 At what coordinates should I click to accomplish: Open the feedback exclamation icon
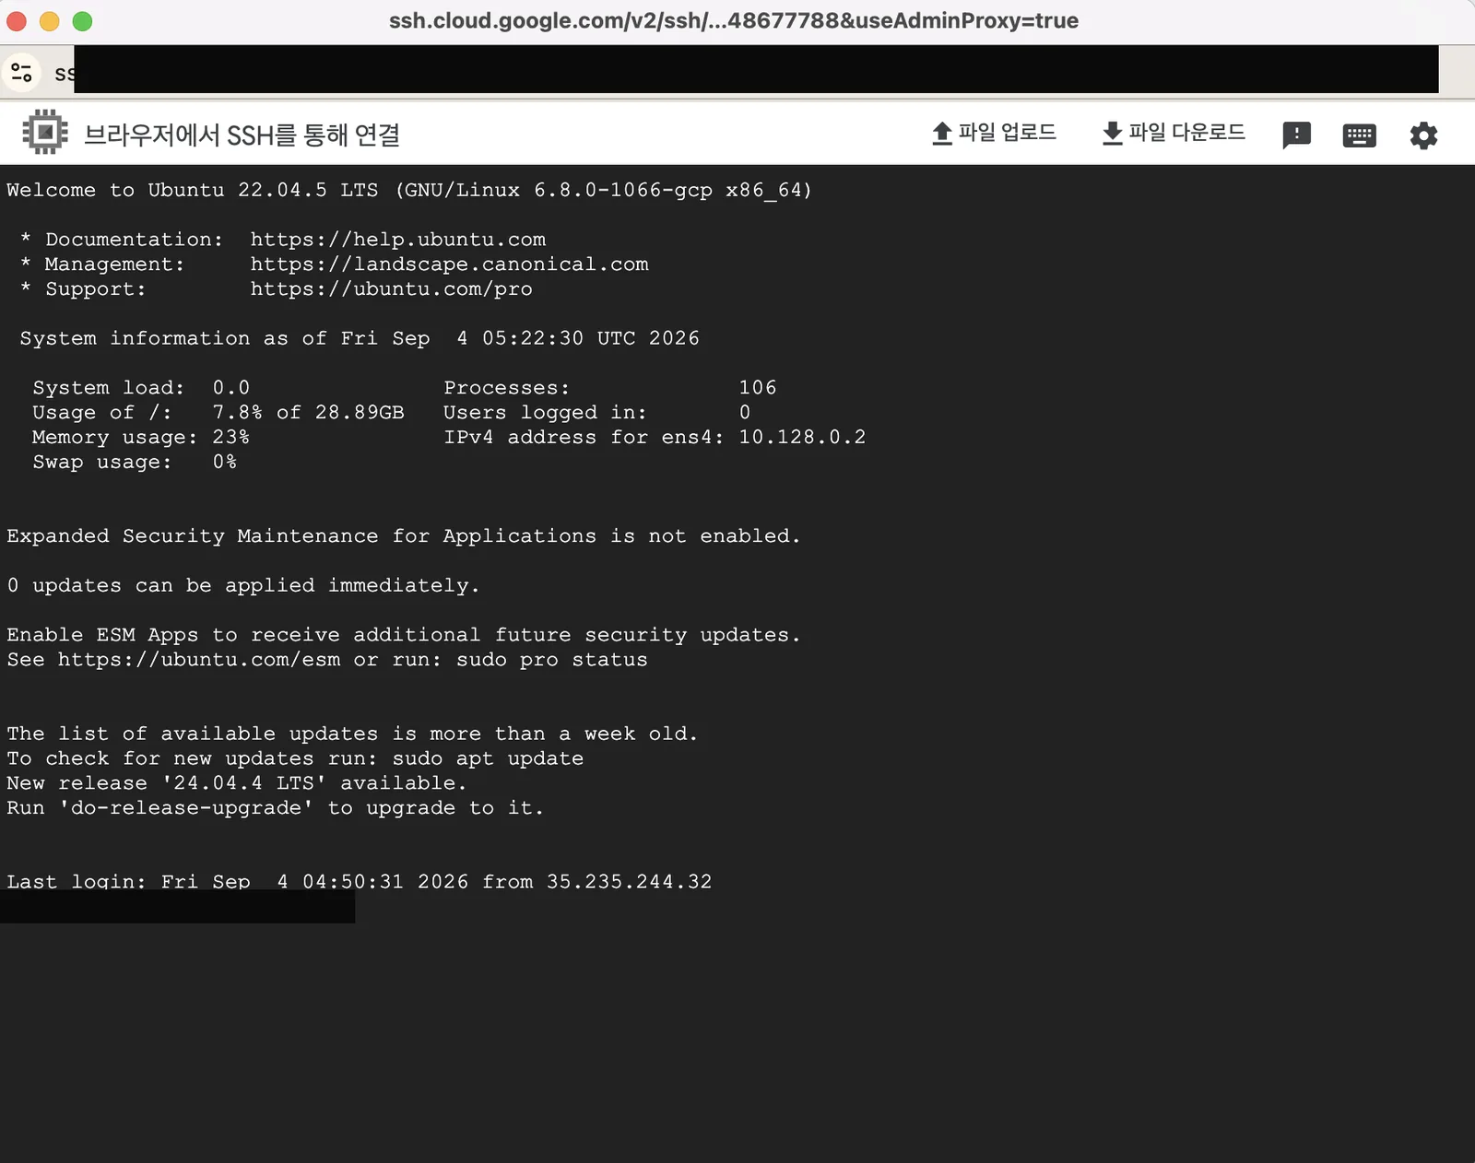coord(1297,135)
